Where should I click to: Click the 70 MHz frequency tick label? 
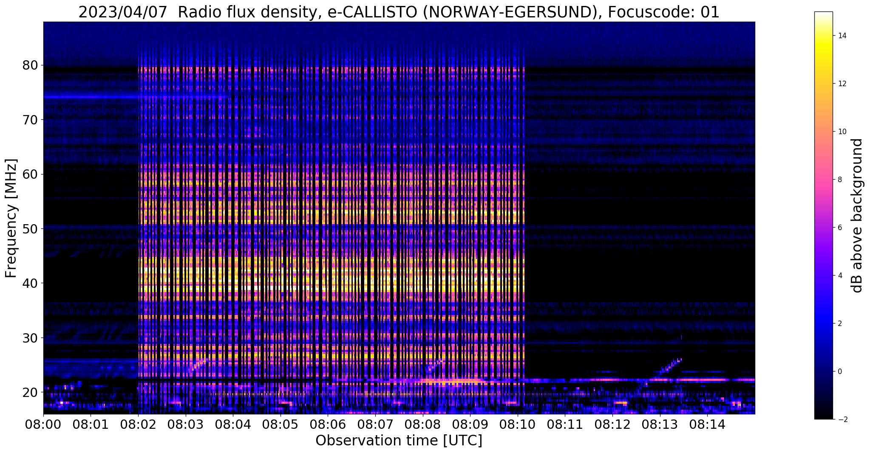31,120
